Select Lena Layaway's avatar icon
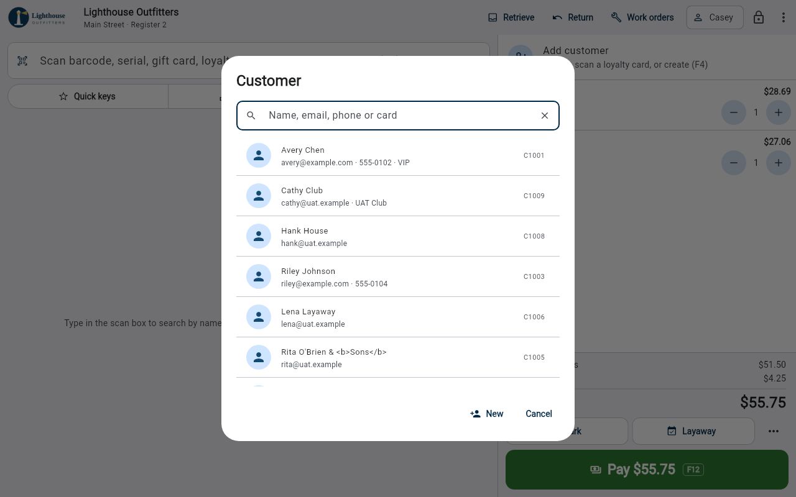796x497 pixels. pyautogui.click(x=259, y=317)
